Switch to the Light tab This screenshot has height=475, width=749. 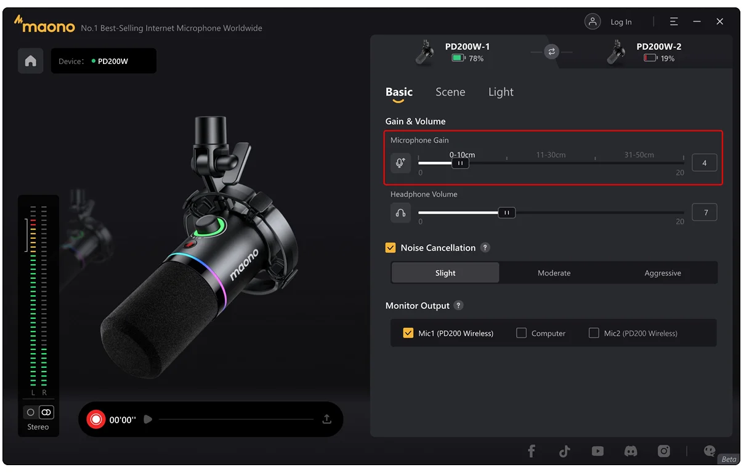501,92
